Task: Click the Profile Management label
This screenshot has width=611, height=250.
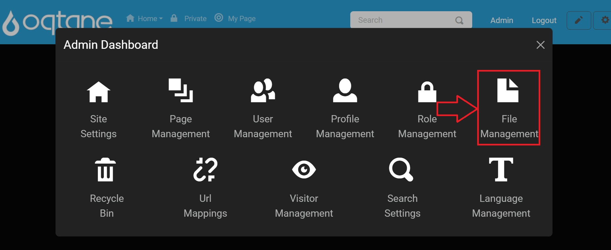Action: point(345,126)
